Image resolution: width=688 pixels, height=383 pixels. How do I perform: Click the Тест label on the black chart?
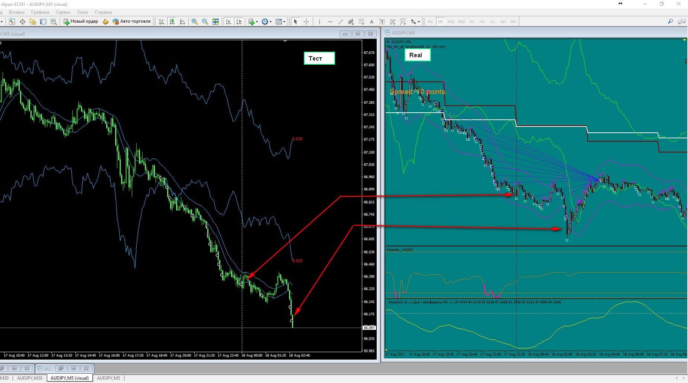click(x=319, y=58)
